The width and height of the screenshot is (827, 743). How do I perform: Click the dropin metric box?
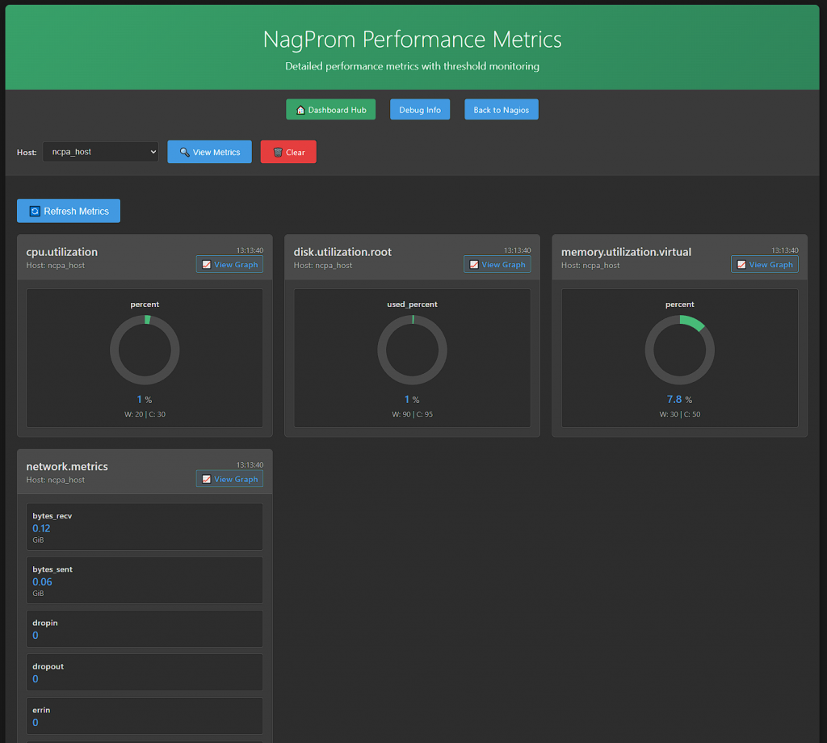click(x=145, y=628)
